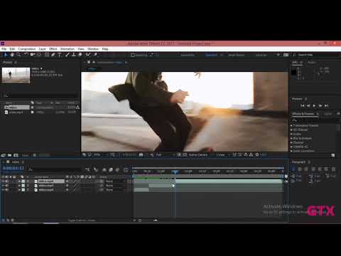The image size is (341, 256).
Task: Hide the third timeline layer with its eye
Action: coord(4,190)
